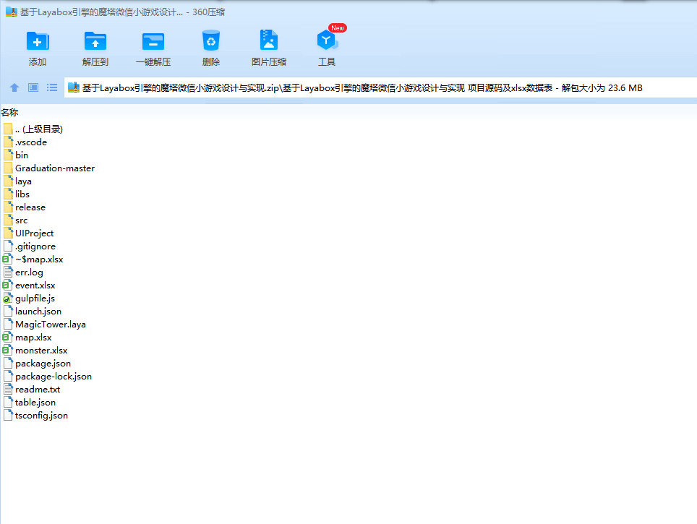The width and height of the screenshot is (697, 524).
Task: Click the 一键解压 one-click extract icon
Action: click(153, 41)
